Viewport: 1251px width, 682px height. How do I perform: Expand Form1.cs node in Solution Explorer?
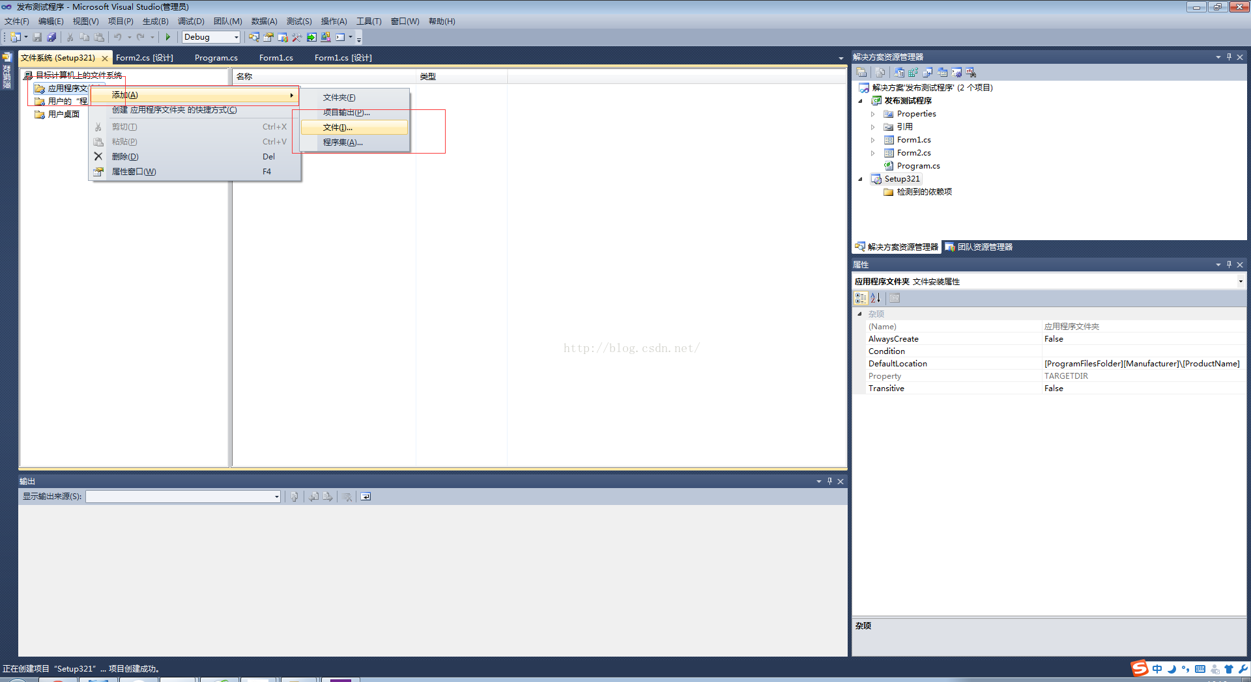tap(873, 140)
